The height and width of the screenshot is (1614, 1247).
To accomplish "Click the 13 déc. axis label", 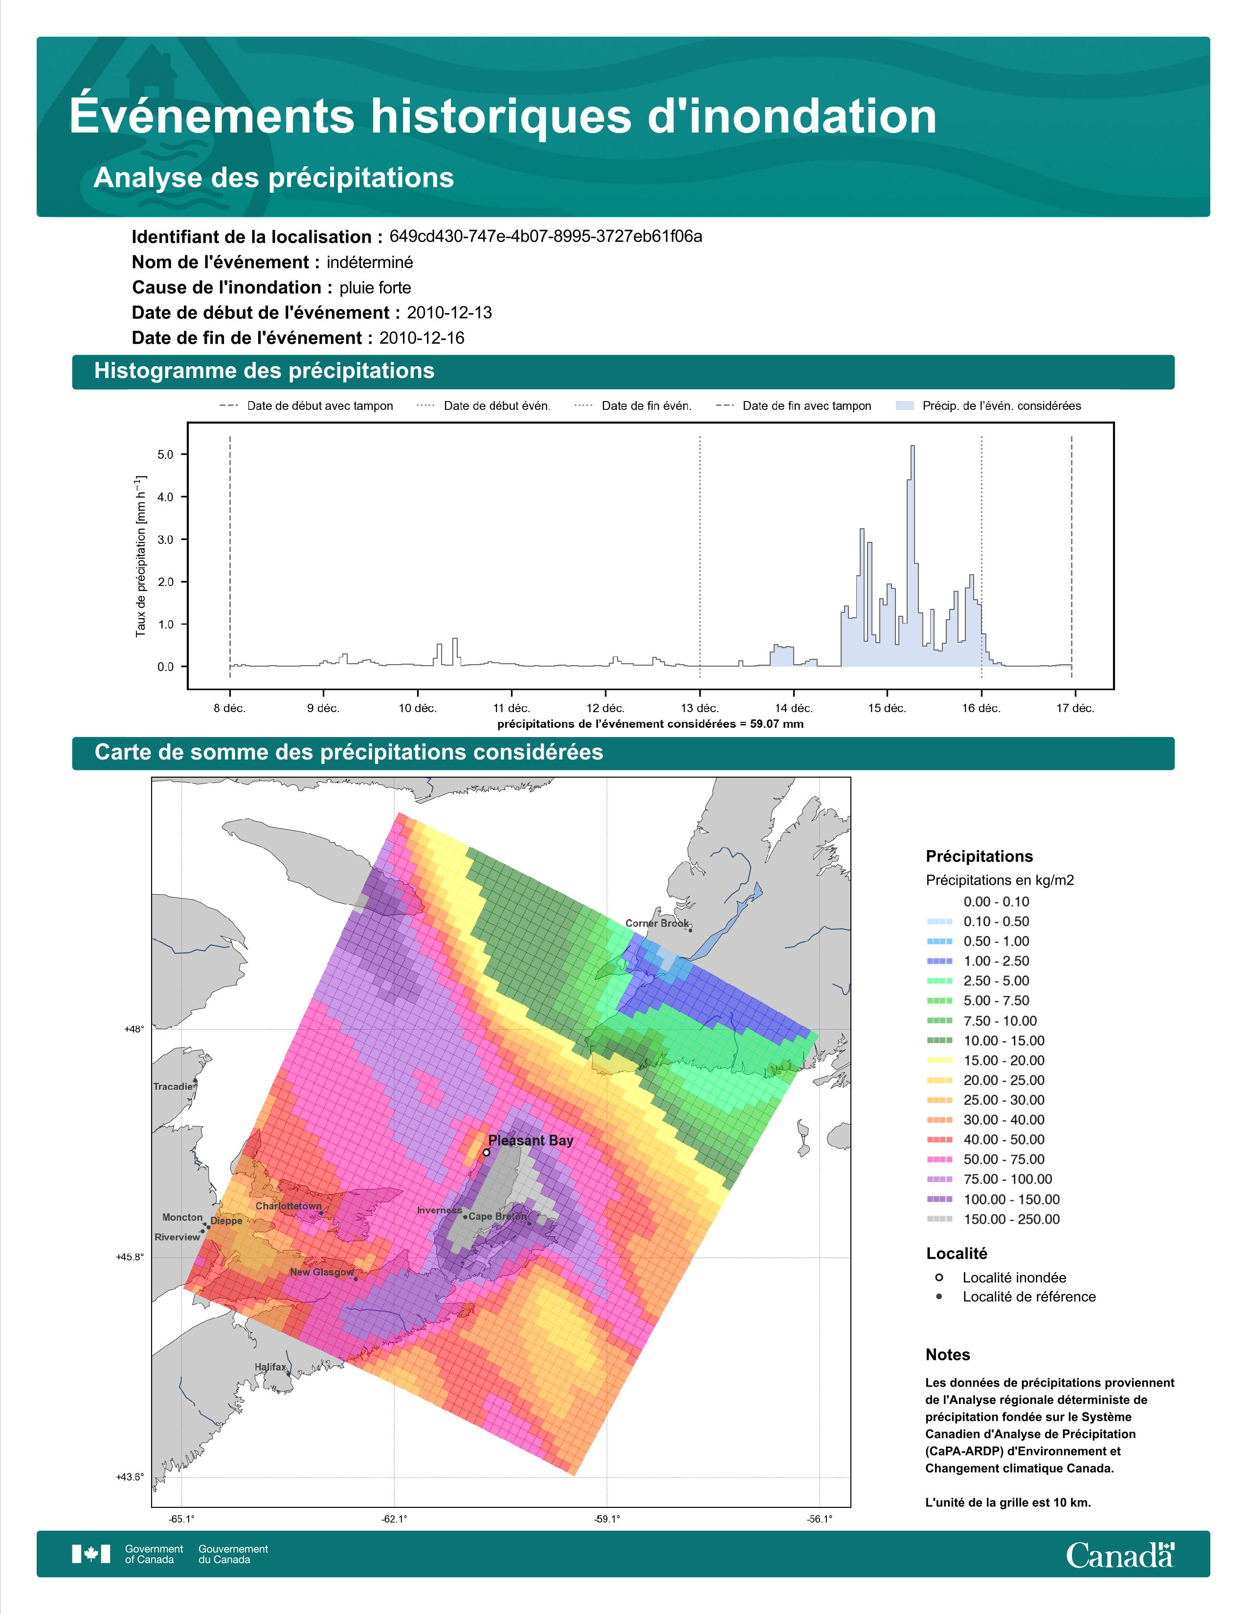I will pos(700,708).
